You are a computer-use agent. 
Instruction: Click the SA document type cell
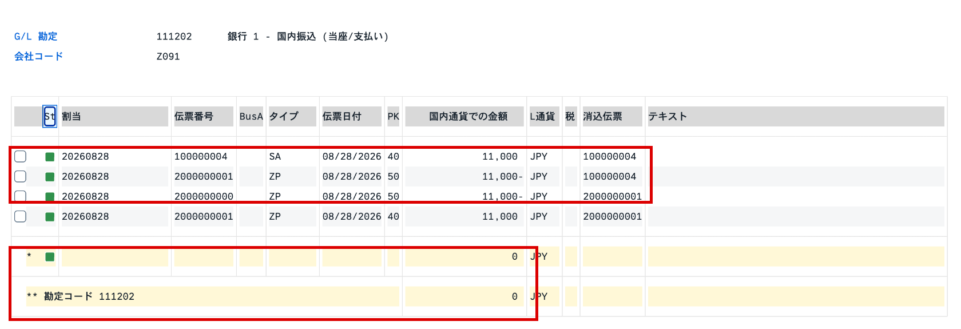tap(275, 156)
